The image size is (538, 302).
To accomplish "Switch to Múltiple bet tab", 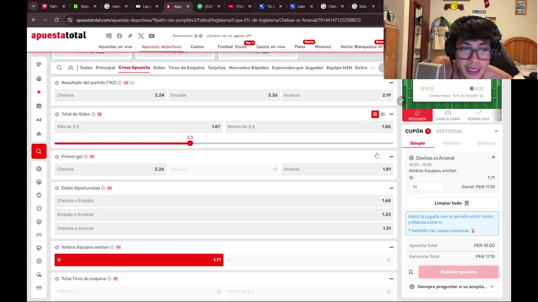I will (x=452, y=143).
